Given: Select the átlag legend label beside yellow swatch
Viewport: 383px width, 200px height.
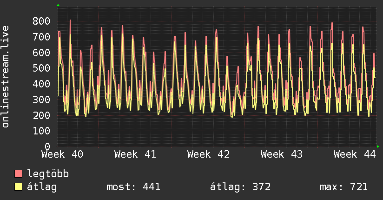Looking at the screenshot, I should point(42,187).
